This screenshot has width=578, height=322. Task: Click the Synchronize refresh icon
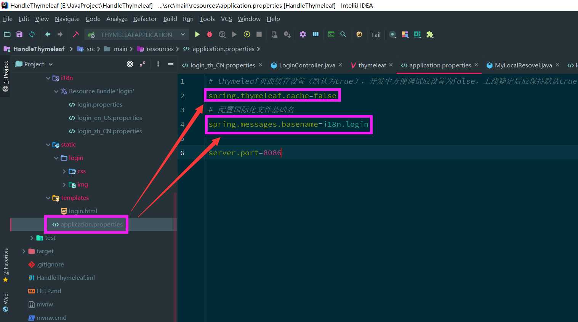coord(32,34)
